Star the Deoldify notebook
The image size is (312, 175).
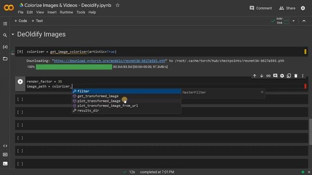pyautogui.click(x=117, y=5)
